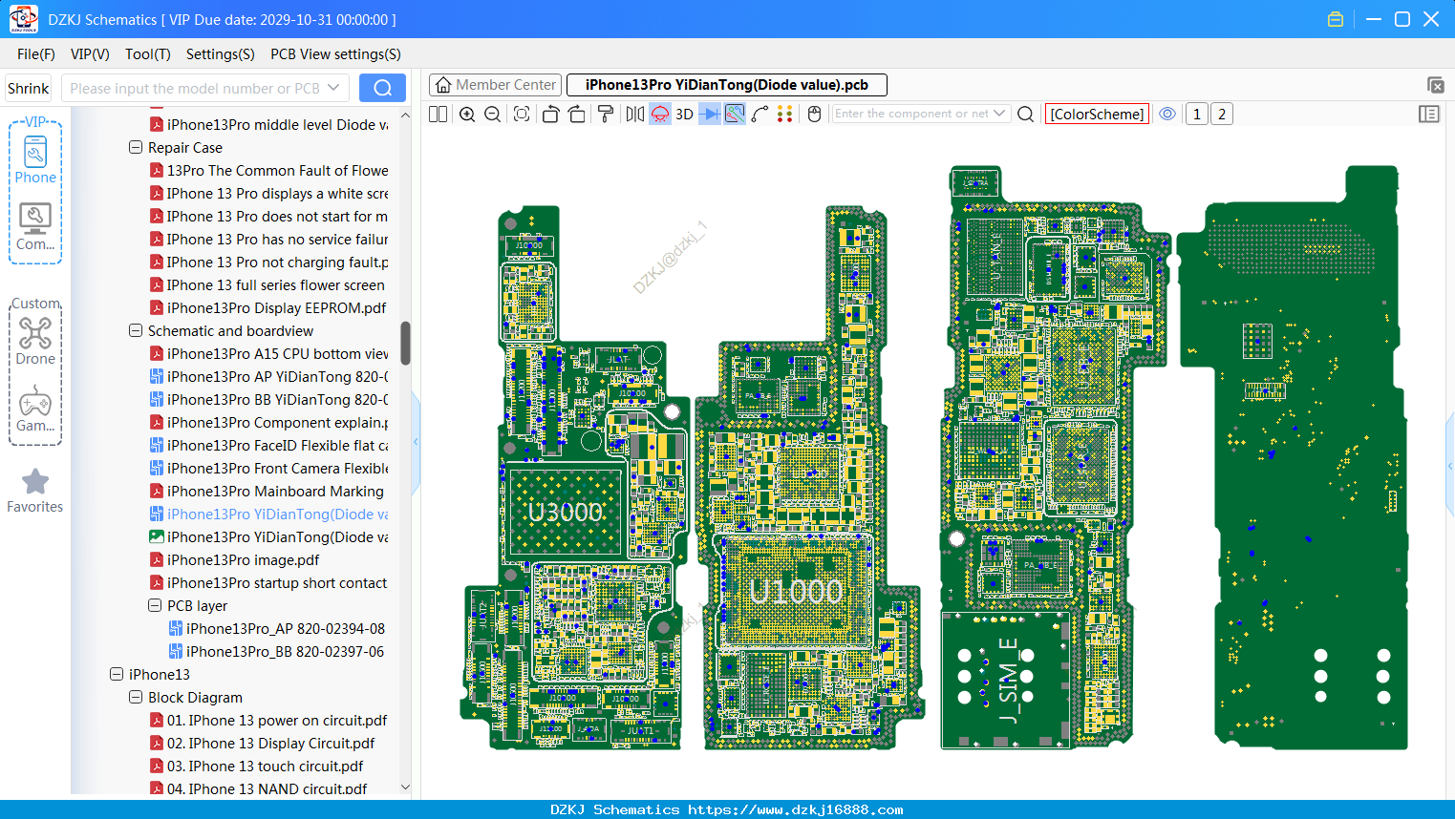Rotate the board clockwise
1455x819 pixels.
pos(577,114)
